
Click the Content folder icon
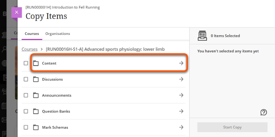pos(36,63)
